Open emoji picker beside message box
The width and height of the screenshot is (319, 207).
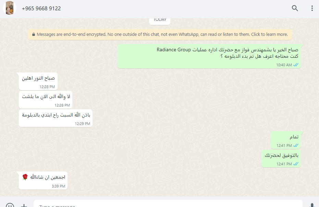click(10, 205)
